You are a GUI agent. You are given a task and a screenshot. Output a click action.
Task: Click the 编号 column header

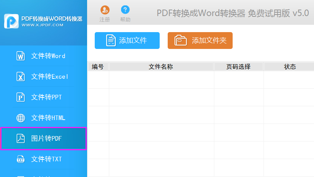click(98, 67)
